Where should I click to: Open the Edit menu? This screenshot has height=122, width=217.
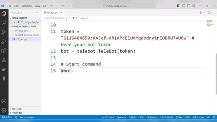pos(16,6)
